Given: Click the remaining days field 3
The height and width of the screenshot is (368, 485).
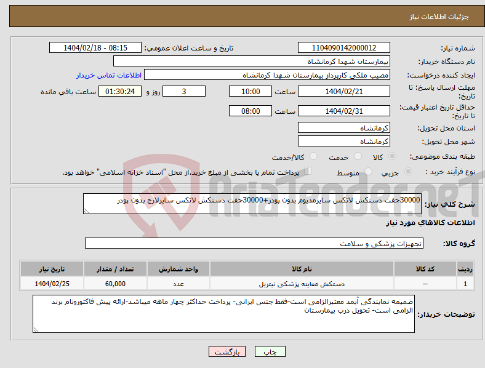Looking at the screenshot, I should tap(184, 91).
